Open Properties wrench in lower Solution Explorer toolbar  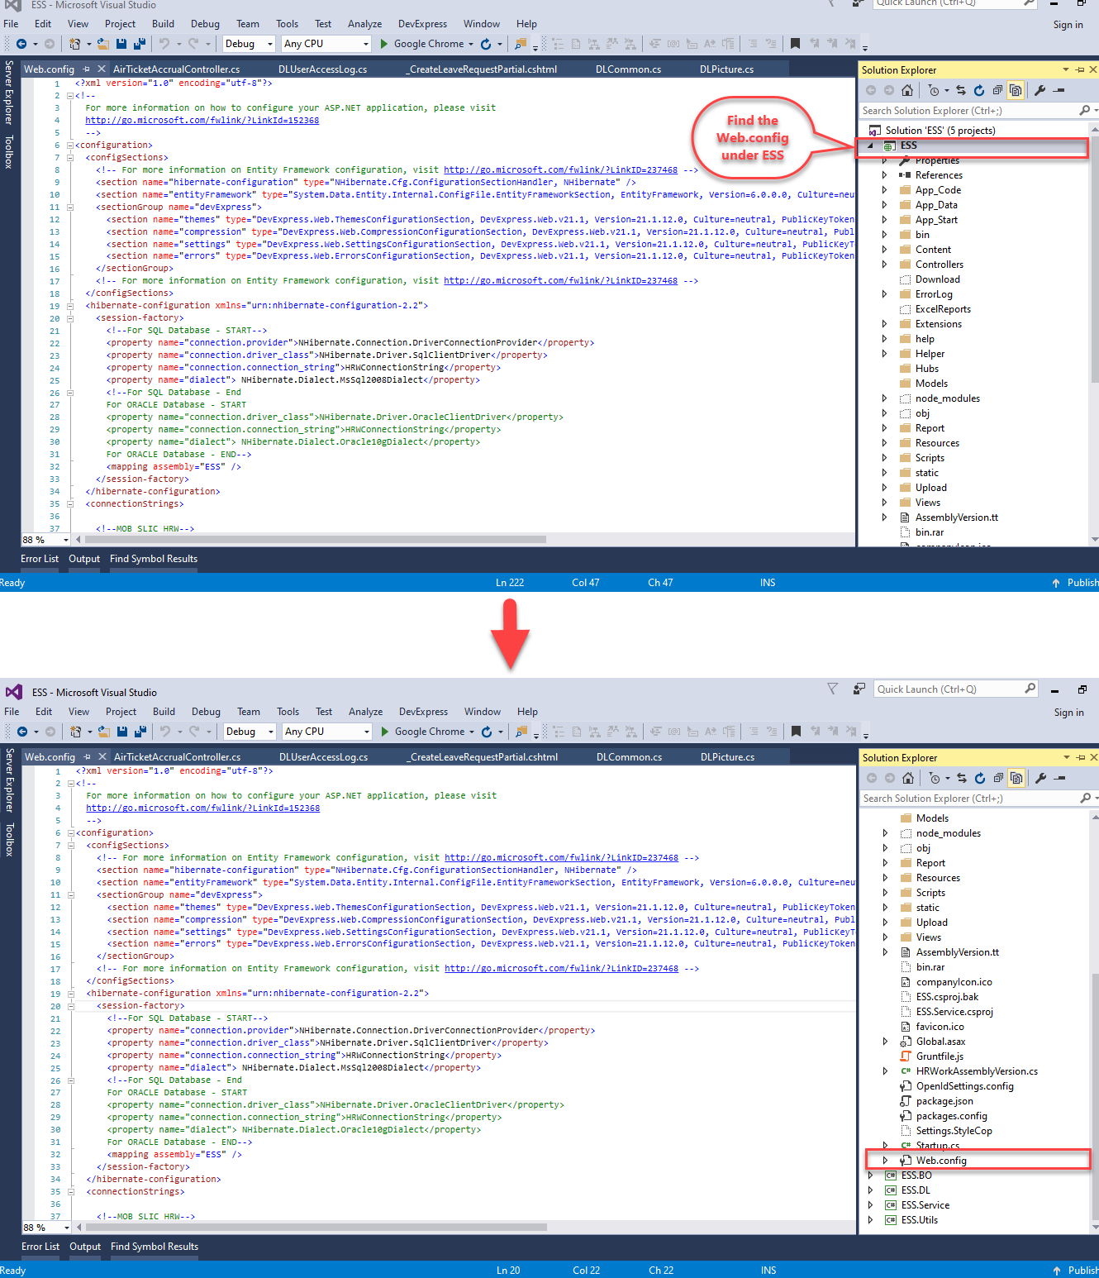(1041, 778)
